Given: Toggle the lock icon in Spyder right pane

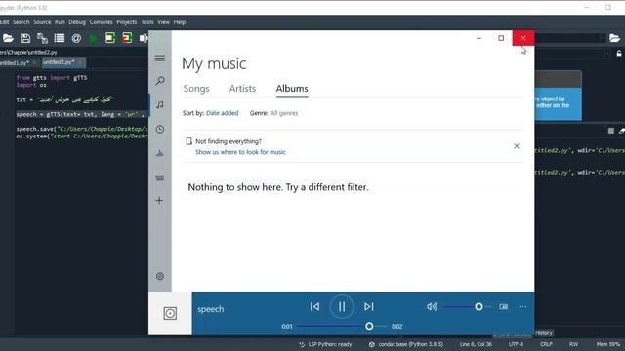Looking at the screenshot, I should click(x=619, y=53).
